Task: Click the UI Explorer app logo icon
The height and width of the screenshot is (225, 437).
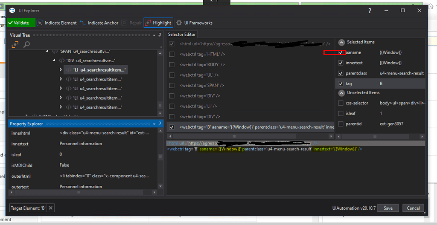Action: [x=12, y=11]
